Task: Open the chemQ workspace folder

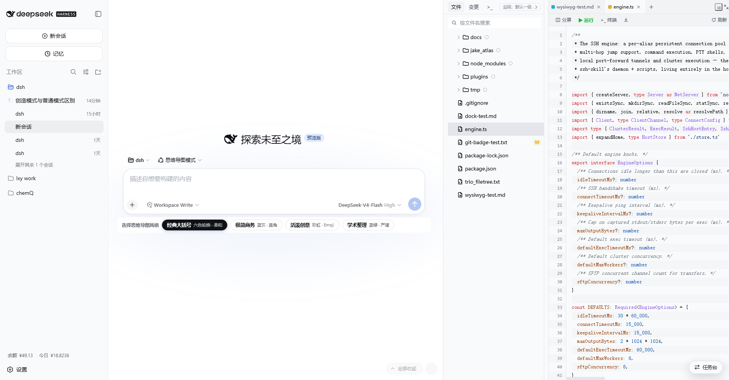Action: (54, 193)
